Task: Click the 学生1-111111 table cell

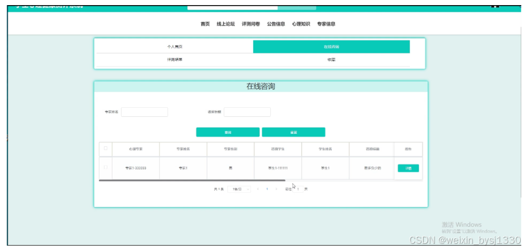Action: pos(278,168)
